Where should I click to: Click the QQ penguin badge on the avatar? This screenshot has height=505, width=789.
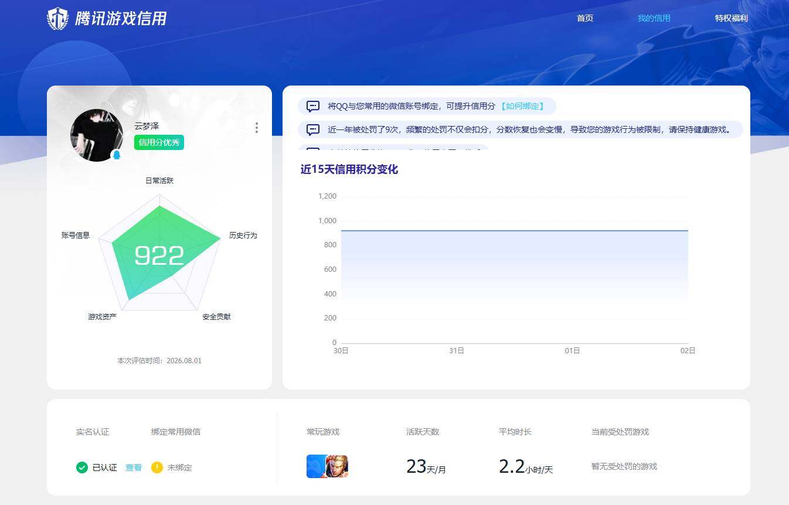pos(116,155)
